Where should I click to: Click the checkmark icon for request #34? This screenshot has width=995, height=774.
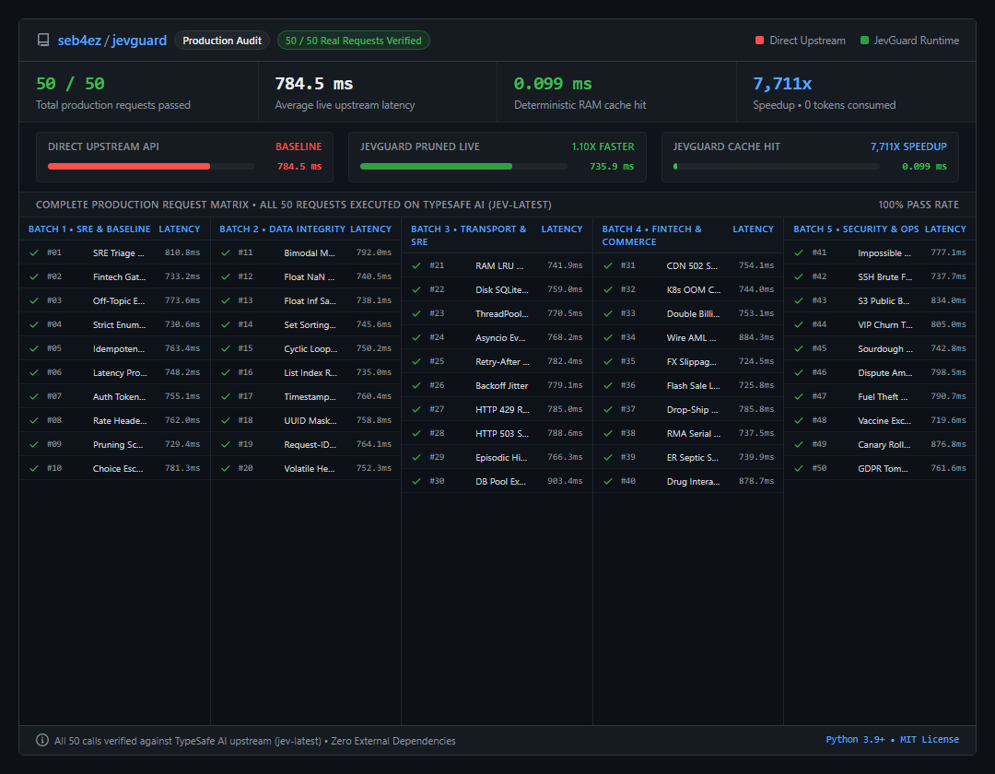tap(608, 337)
